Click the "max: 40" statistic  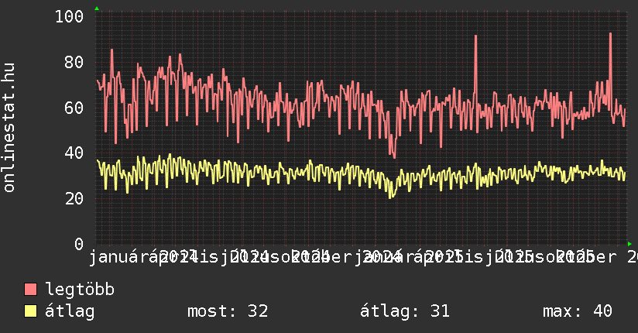578,311
